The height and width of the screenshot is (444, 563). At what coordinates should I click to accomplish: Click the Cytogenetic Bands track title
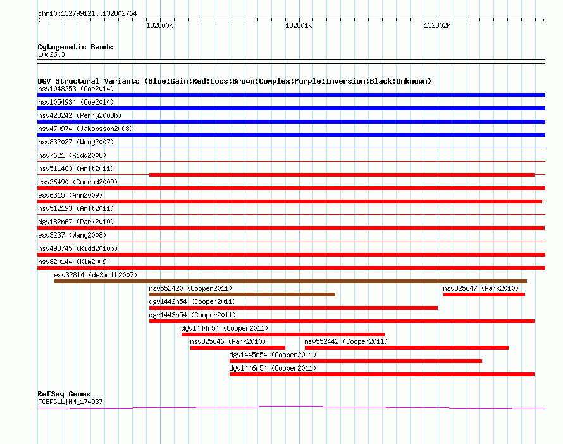pyautogui.click(x=75, y=47)
